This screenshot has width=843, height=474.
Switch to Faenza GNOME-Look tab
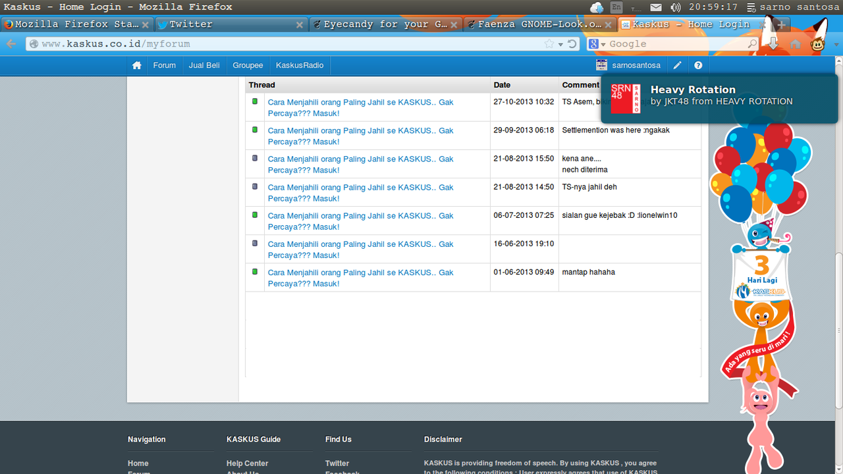pos(540,24)
